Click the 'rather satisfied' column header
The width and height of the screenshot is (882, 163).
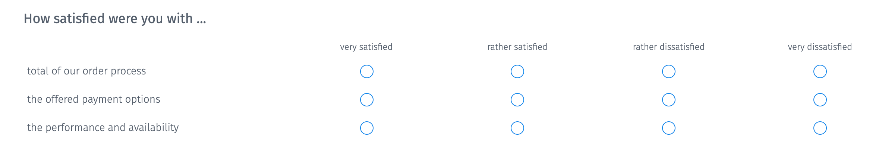pyautogui.click(x=517, y=47)
